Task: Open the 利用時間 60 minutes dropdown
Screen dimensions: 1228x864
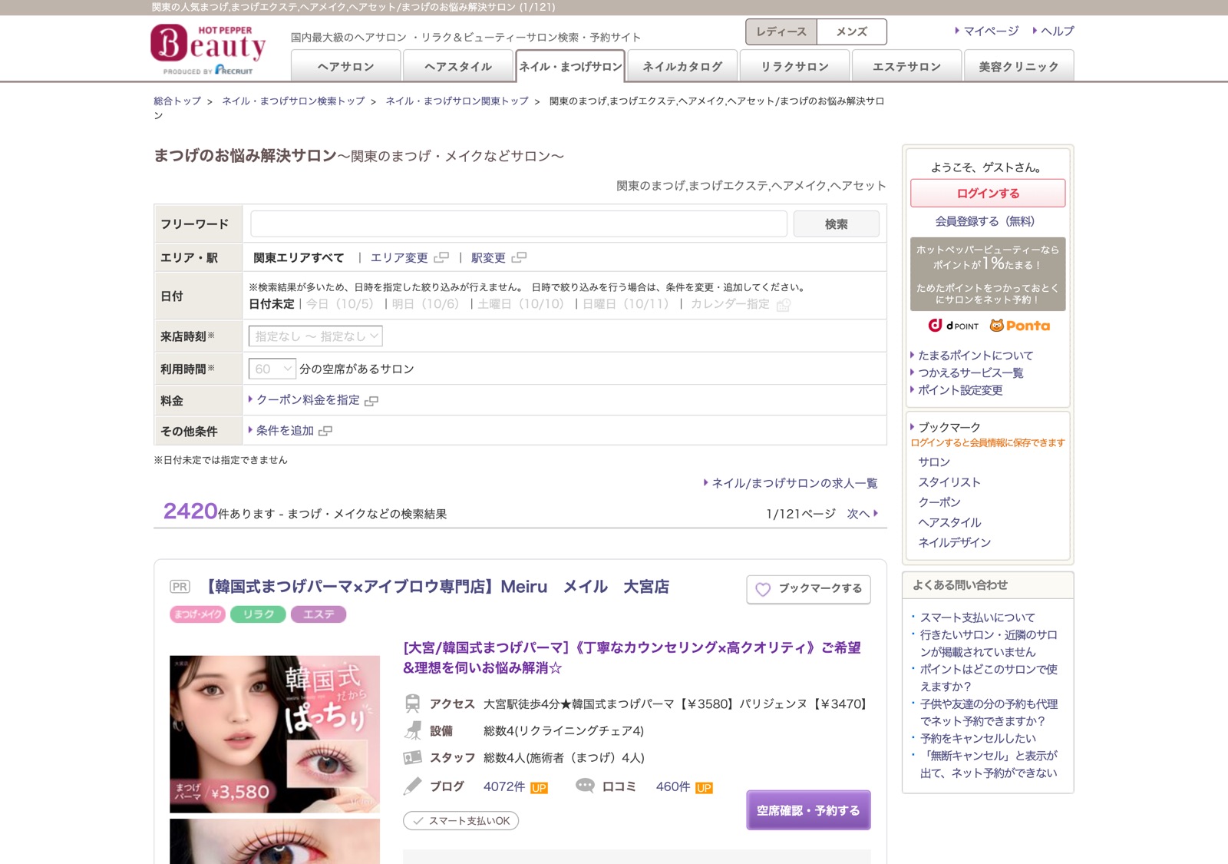Action: pos(272,369)
